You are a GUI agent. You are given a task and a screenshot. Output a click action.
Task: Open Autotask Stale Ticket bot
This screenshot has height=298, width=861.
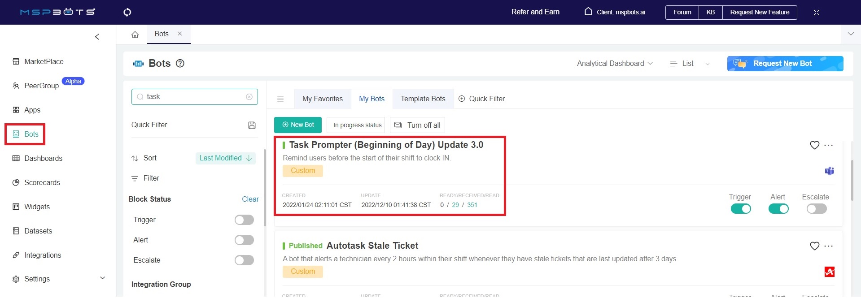click(372, 246)
